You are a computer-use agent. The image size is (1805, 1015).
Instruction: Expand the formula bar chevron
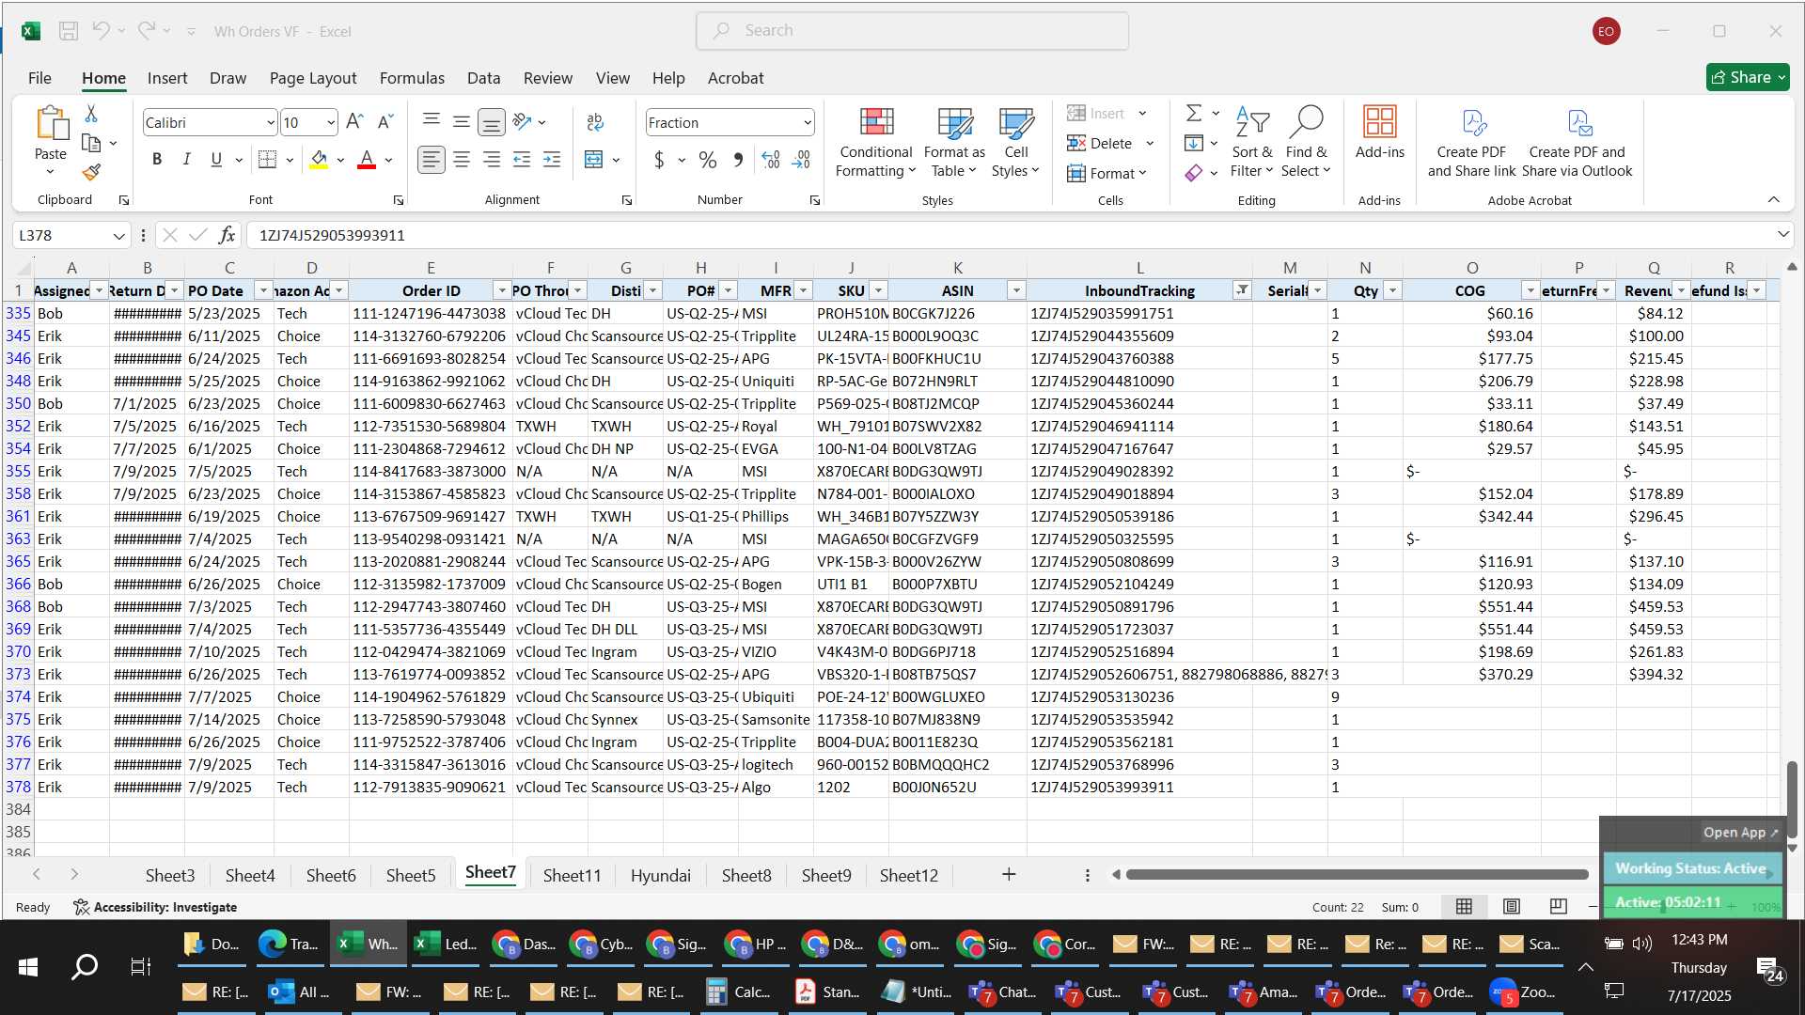click(x=1782, y=235)
